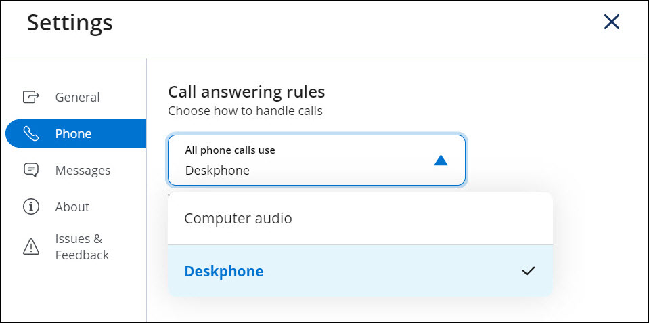The image size is (649, 323).
Task: Click the checkmark beside Deskphone option
Action: (529, 271)
